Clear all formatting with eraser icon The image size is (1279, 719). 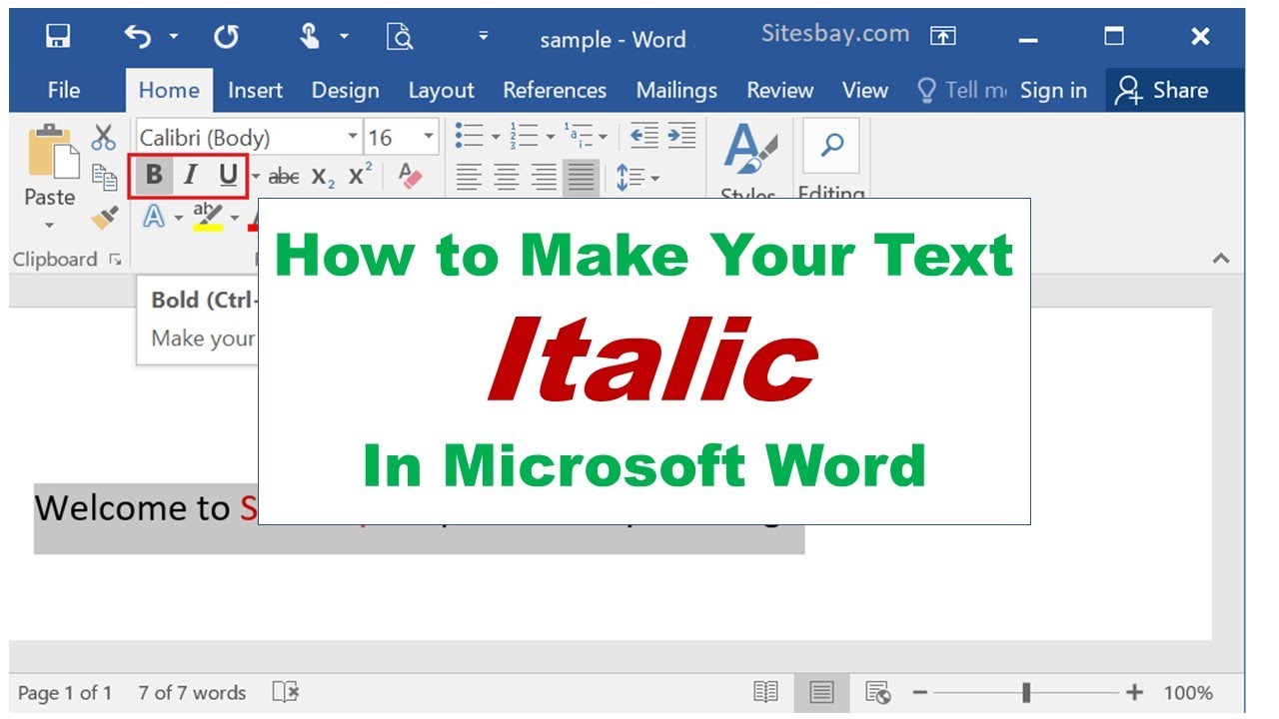410,176
